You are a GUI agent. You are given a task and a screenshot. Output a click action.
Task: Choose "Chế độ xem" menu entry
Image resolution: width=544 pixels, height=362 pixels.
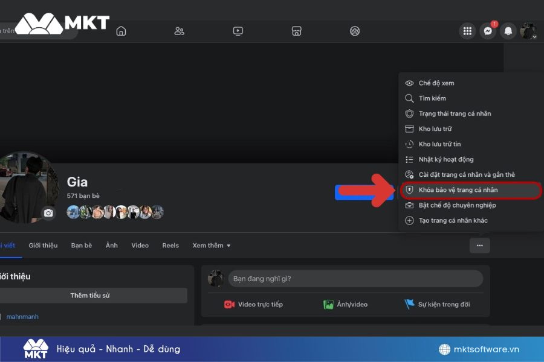[436, 83]
